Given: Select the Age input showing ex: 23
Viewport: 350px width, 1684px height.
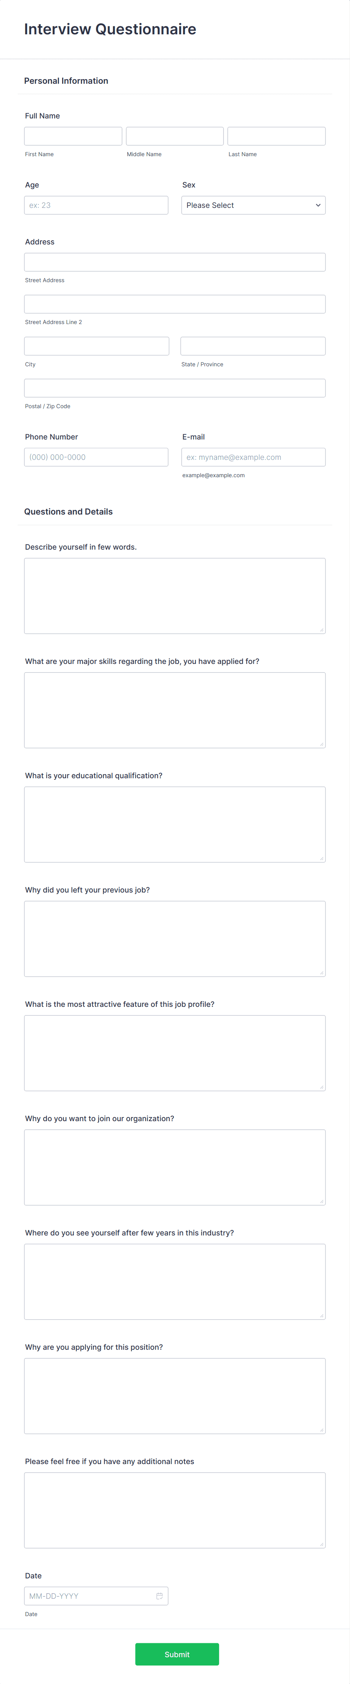Looking at the screenshot, I should (96, 204).
